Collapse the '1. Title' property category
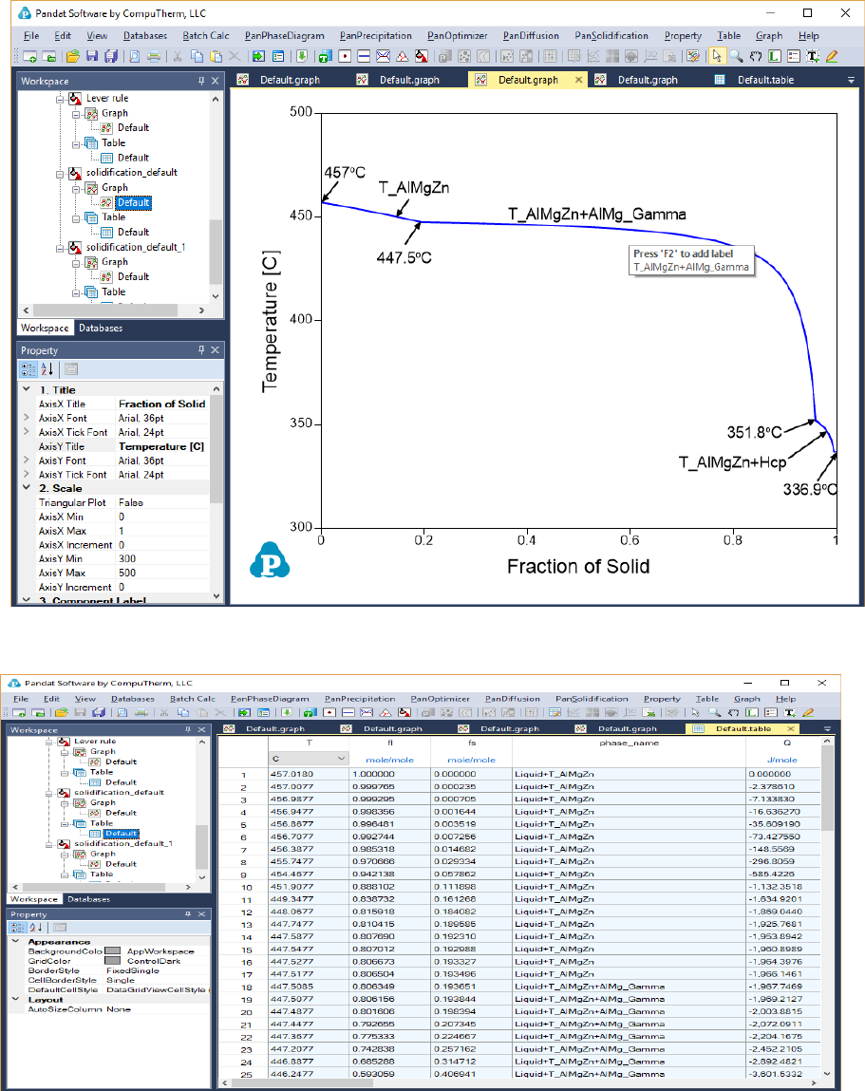This screenshot has width=865, height=1091. tap(27, 389)
